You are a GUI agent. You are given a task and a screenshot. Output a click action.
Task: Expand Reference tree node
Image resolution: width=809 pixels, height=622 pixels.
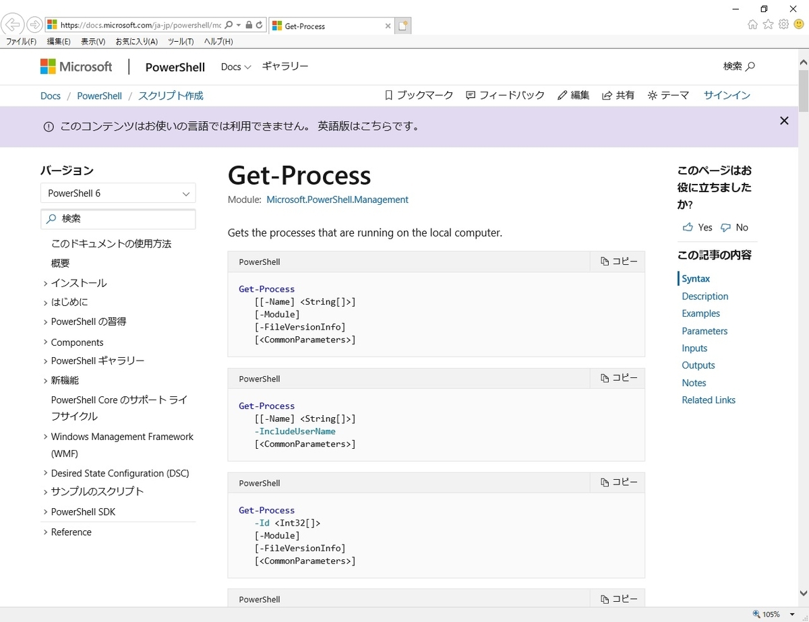click(45, 532)
